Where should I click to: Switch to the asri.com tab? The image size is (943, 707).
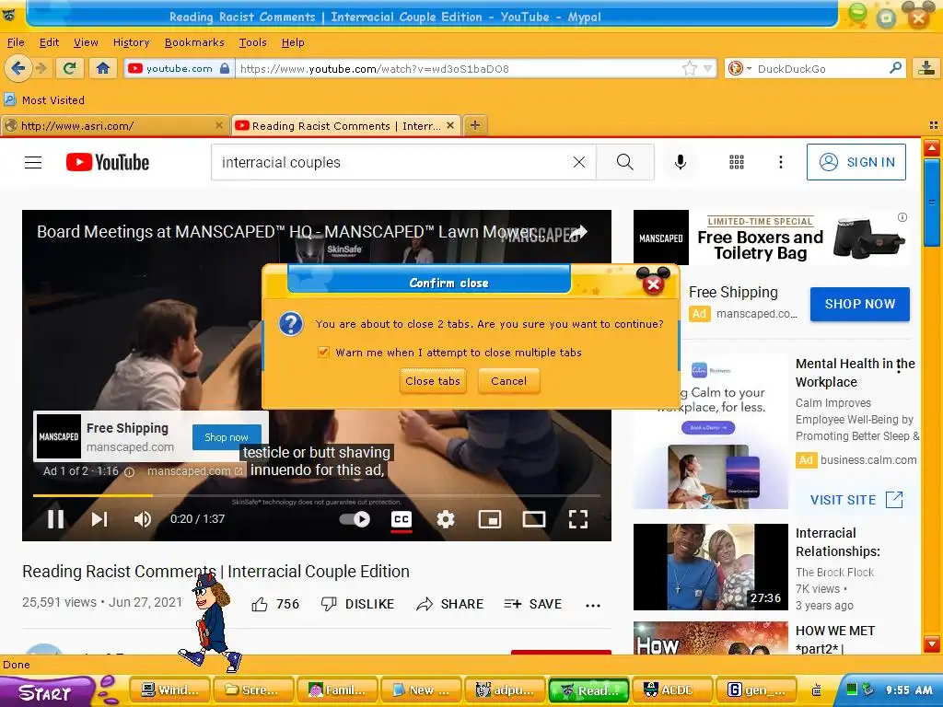tap(114, 125)
